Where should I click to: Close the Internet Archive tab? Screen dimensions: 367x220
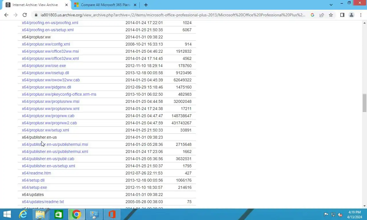[67, 5]
